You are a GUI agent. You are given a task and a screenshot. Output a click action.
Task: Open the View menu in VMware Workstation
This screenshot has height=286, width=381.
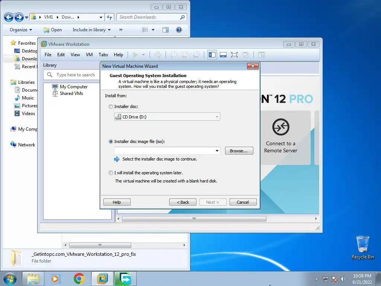tap(75, 55)
